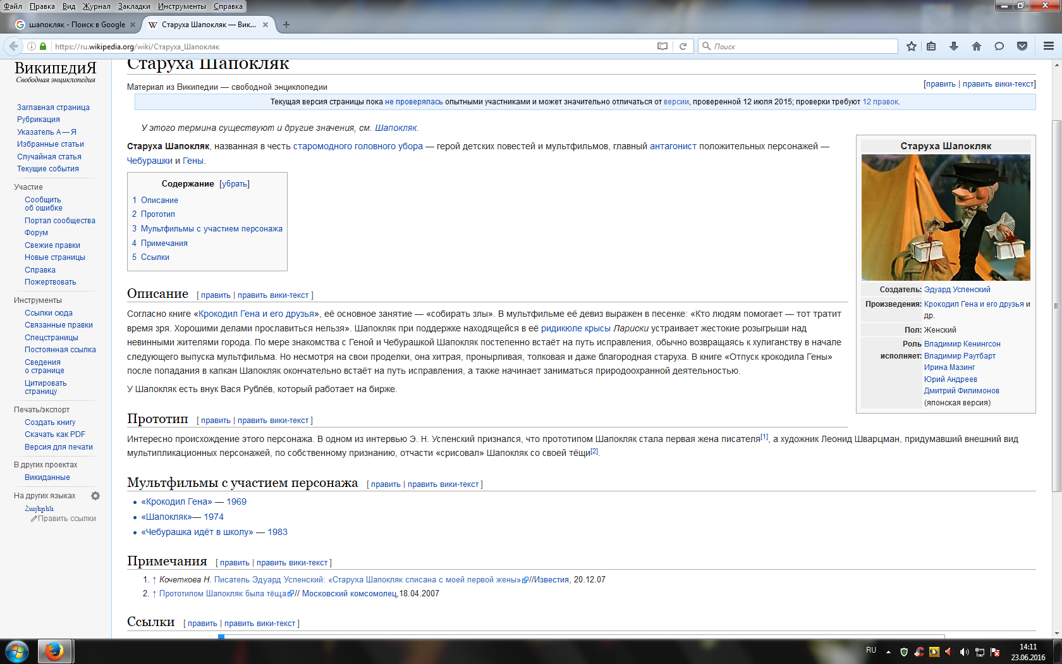The width and height of the screenshot is (1062, 664).
Task: Toggle reader view icon in address bar
Action: tap(662, 46)
